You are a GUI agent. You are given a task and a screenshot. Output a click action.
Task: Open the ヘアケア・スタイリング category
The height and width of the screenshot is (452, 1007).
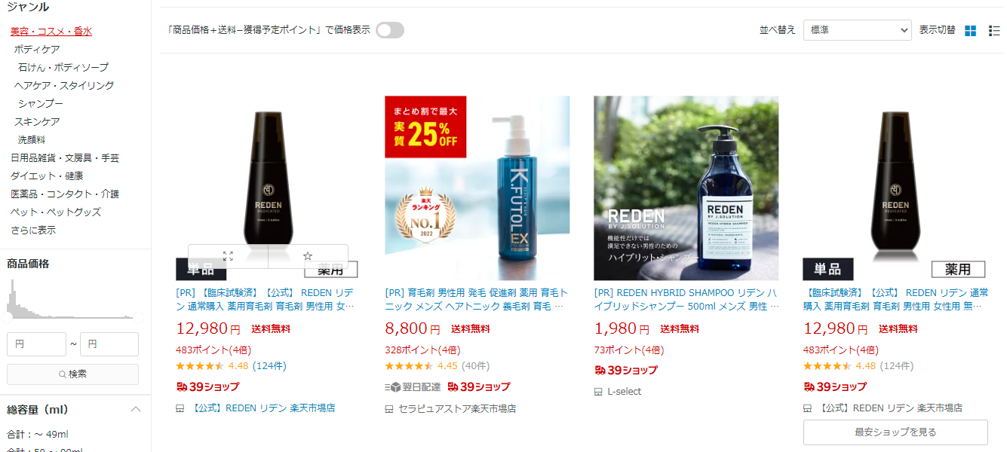point(64,85)
